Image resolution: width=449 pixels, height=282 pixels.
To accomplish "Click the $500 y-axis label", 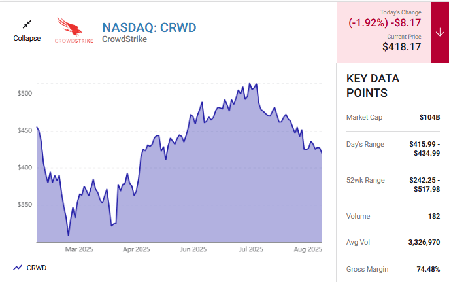I will pyautogui.click(x=25, y=94).
